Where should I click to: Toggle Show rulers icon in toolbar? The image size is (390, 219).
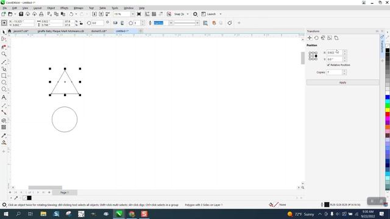click(x=147, y=14)
